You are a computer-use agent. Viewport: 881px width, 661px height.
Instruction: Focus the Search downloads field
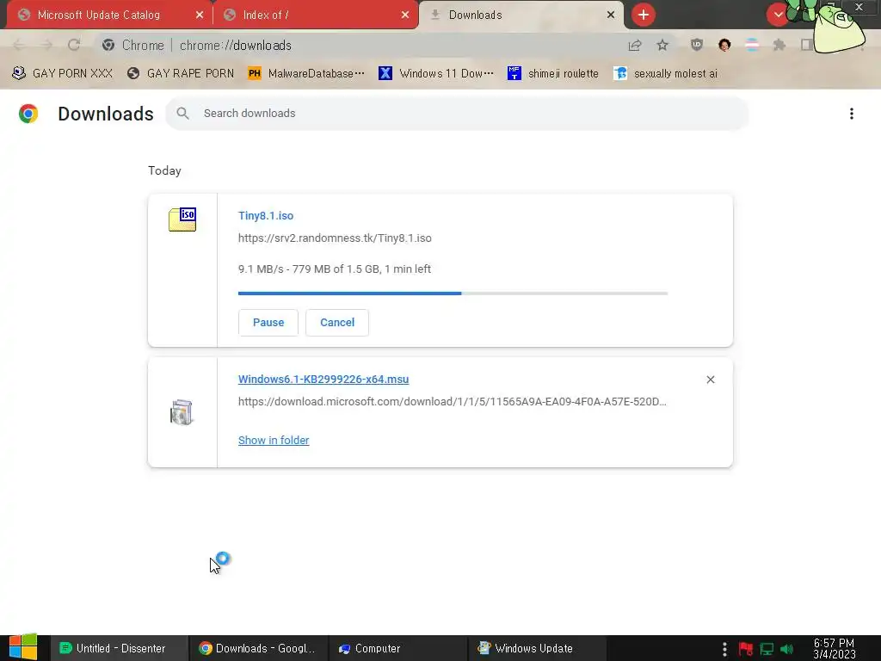point(457,114)
